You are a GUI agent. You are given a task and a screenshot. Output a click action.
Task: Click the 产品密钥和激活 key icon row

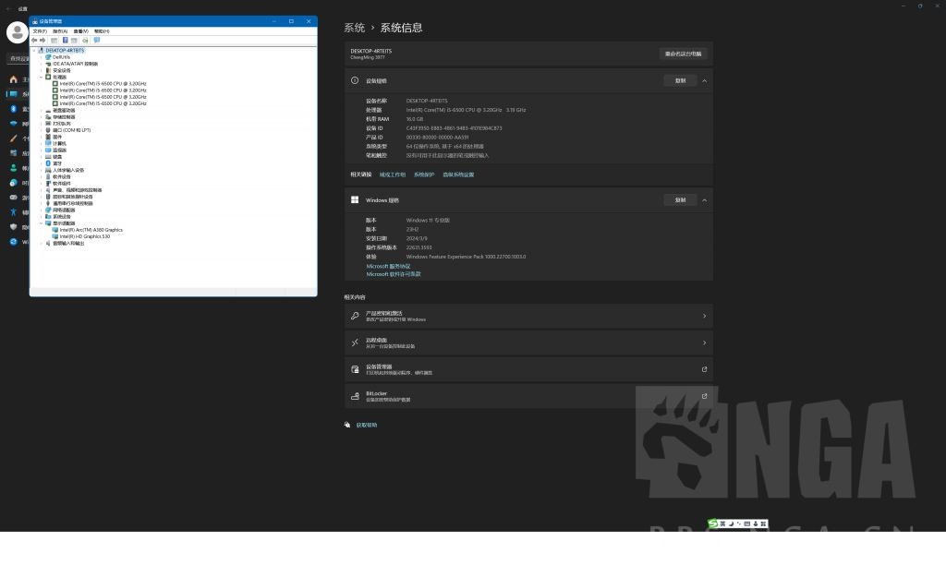coord(528,316)
